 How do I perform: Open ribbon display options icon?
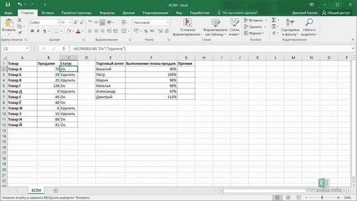(x=312, y=4)
